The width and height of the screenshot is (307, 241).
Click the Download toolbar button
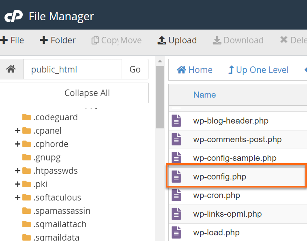pyautogui.click(x=238, y=40)
